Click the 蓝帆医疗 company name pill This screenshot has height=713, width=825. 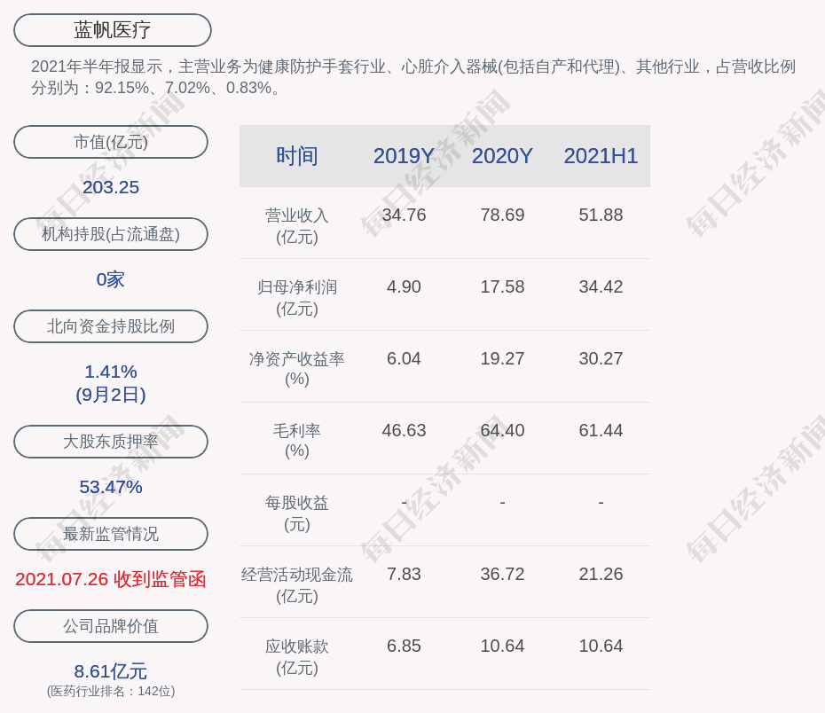click(112, 30)
